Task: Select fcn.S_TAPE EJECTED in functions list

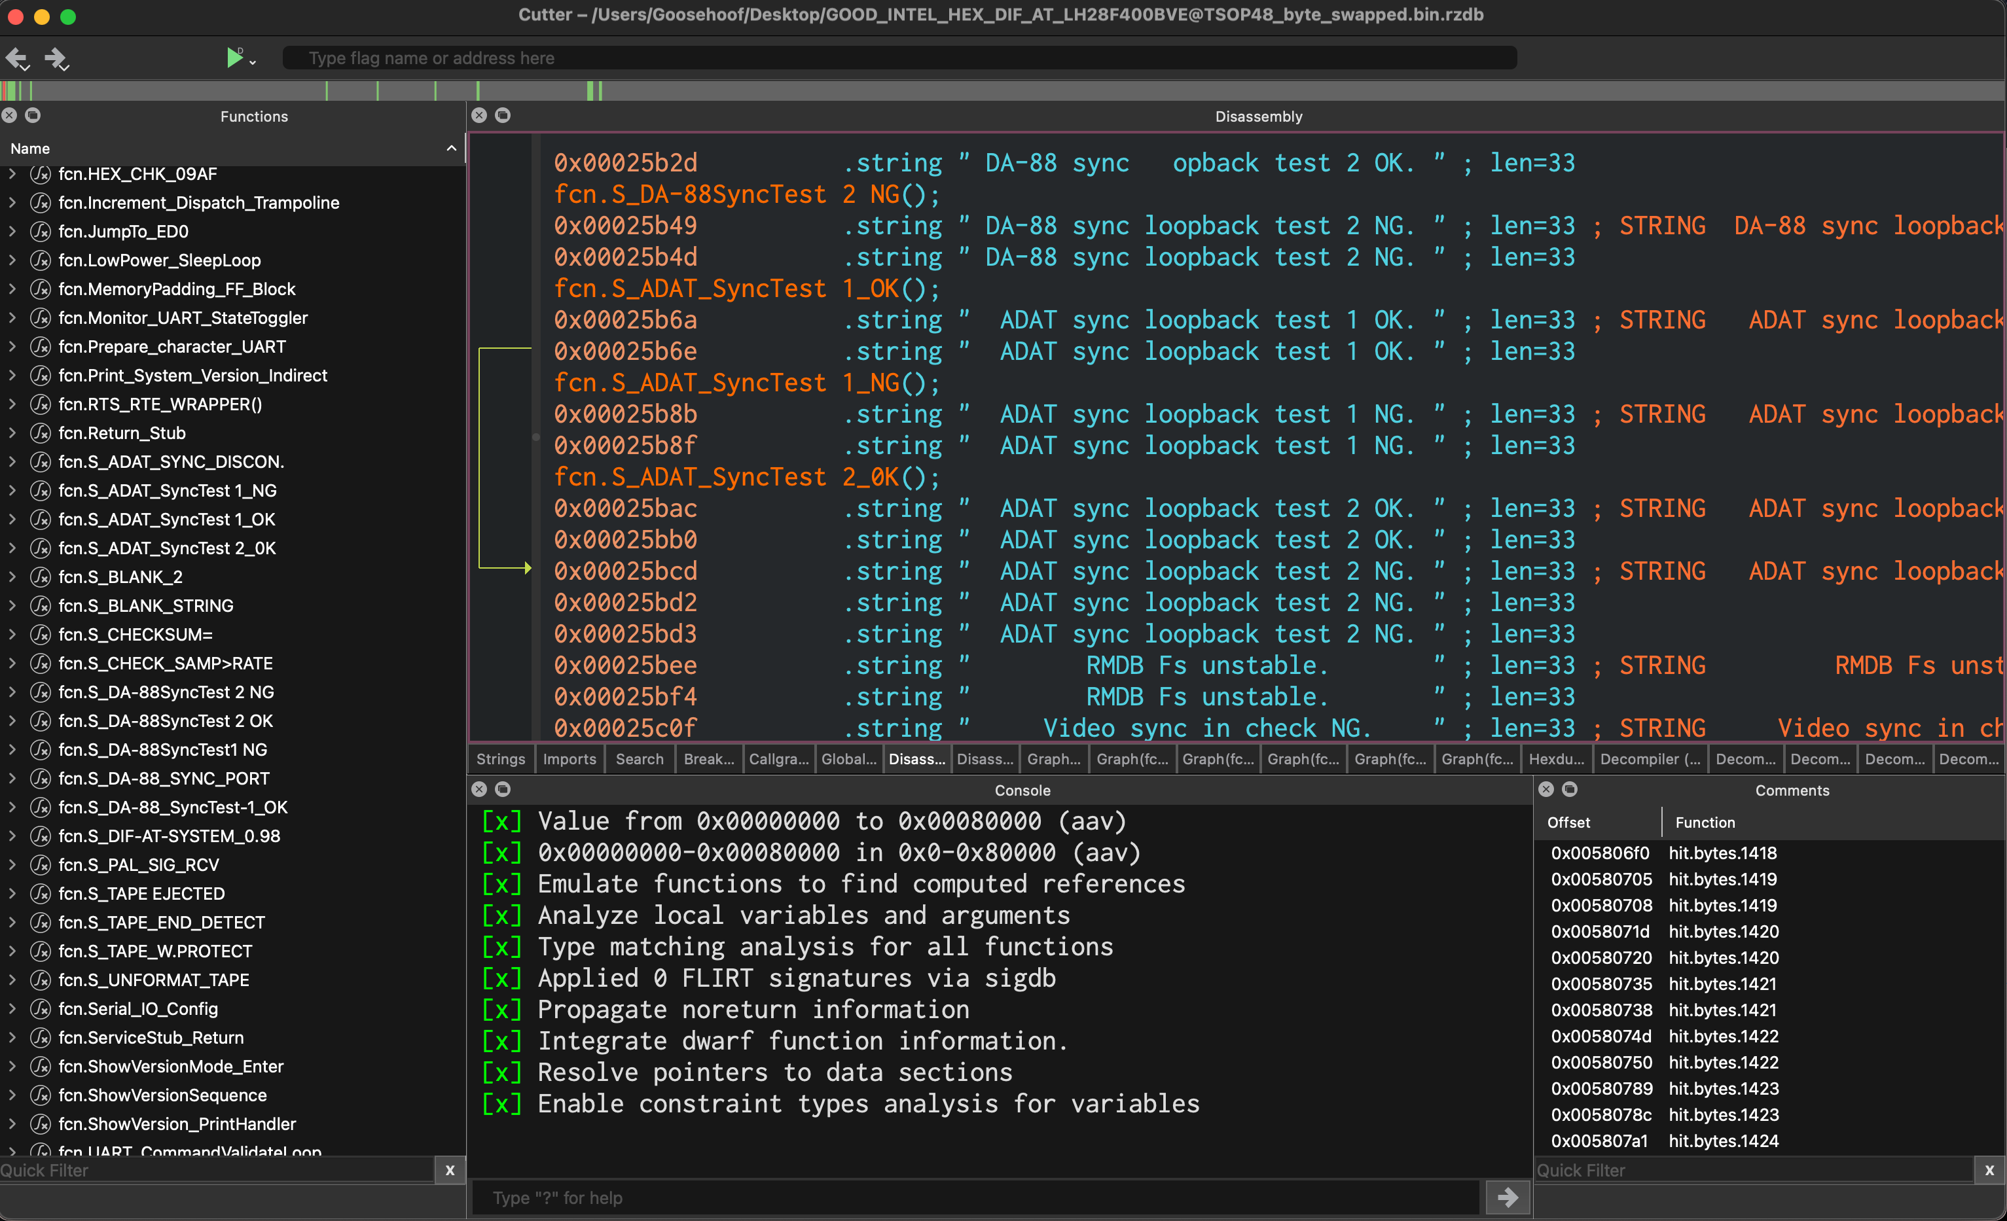Action: [x=142, y=894]
